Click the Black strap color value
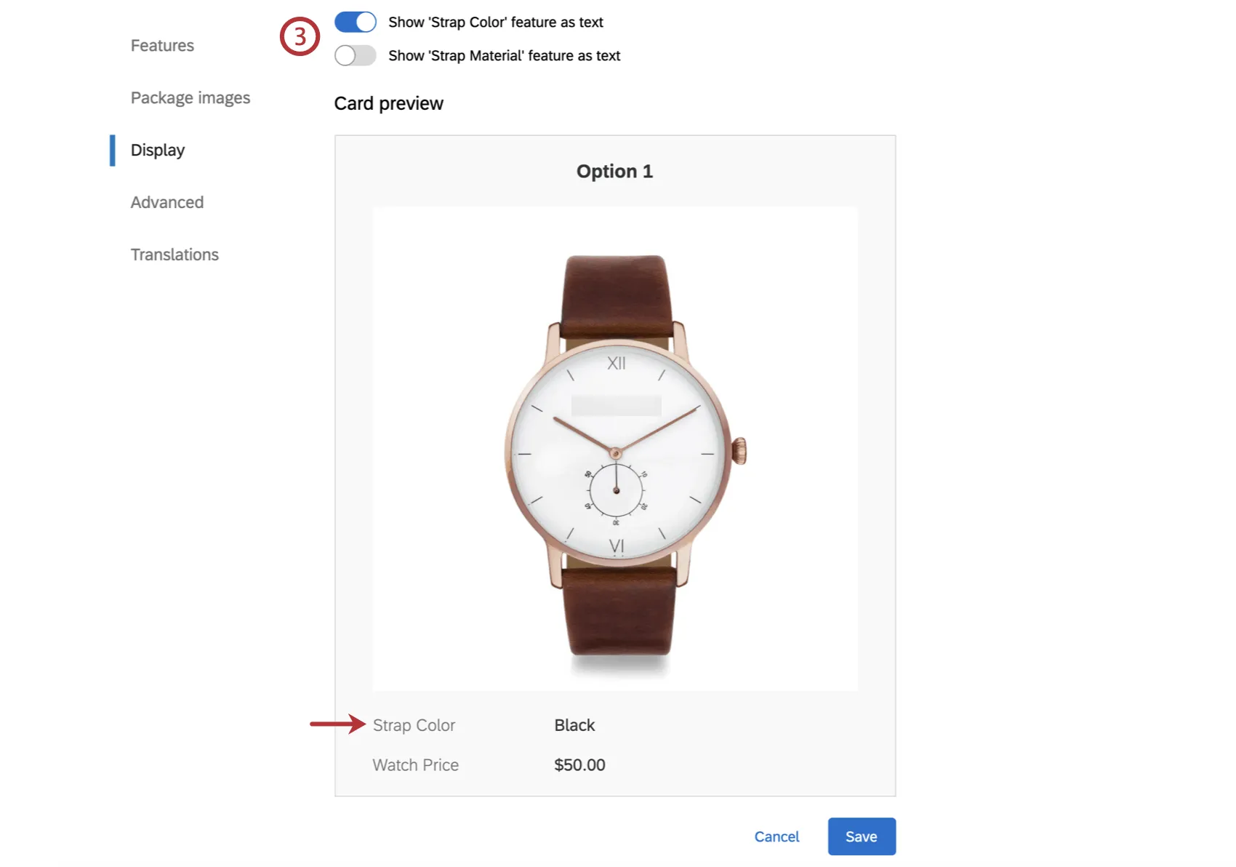The height and width of the screenshot is (867, 1236). click(574, 725)
